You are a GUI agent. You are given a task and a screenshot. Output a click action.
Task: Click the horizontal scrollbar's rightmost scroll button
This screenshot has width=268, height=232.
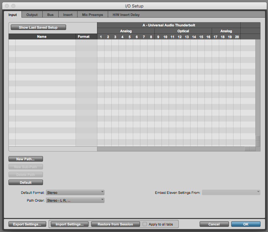(252, 149)
